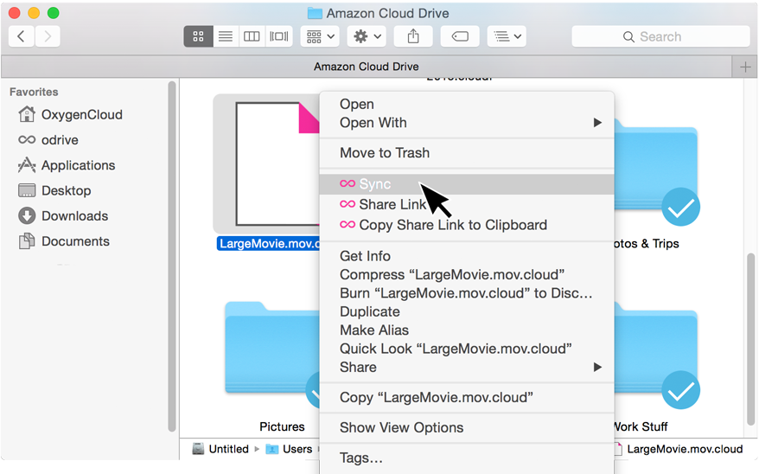Viewport: 778px width, 474px height.
Task: Click the OxygenCloud home icon
Action: point(26,114)
